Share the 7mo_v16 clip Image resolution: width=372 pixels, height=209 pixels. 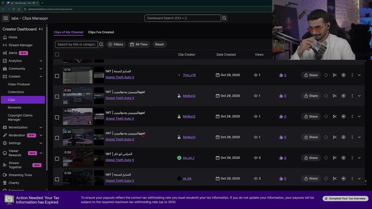(x=311, y=75)
